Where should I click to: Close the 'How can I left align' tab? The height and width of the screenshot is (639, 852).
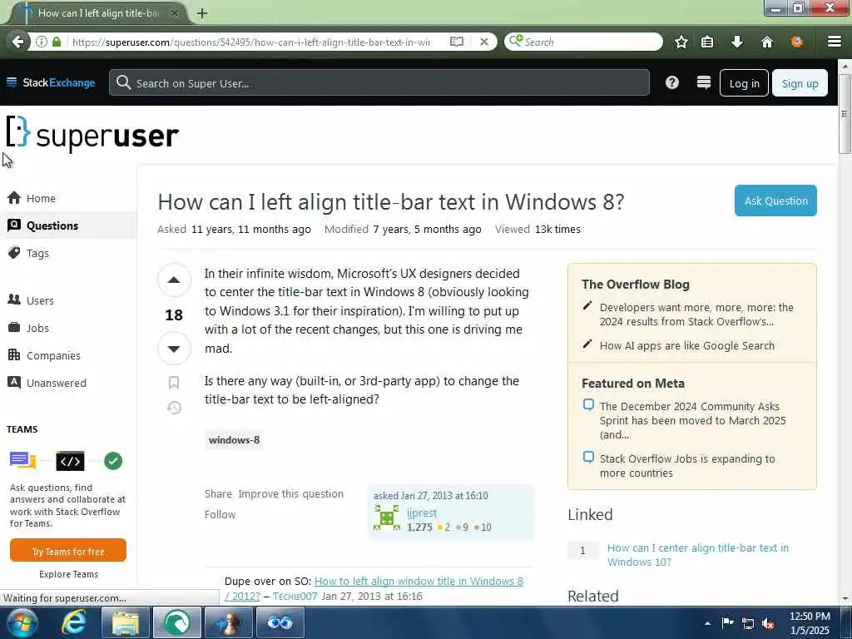[175, 13]
